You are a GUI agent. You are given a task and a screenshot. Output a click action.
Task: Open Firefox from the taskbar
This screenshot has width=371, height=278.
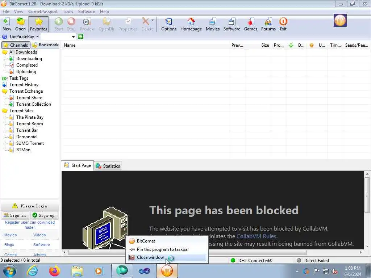click(x=54, y=271)
